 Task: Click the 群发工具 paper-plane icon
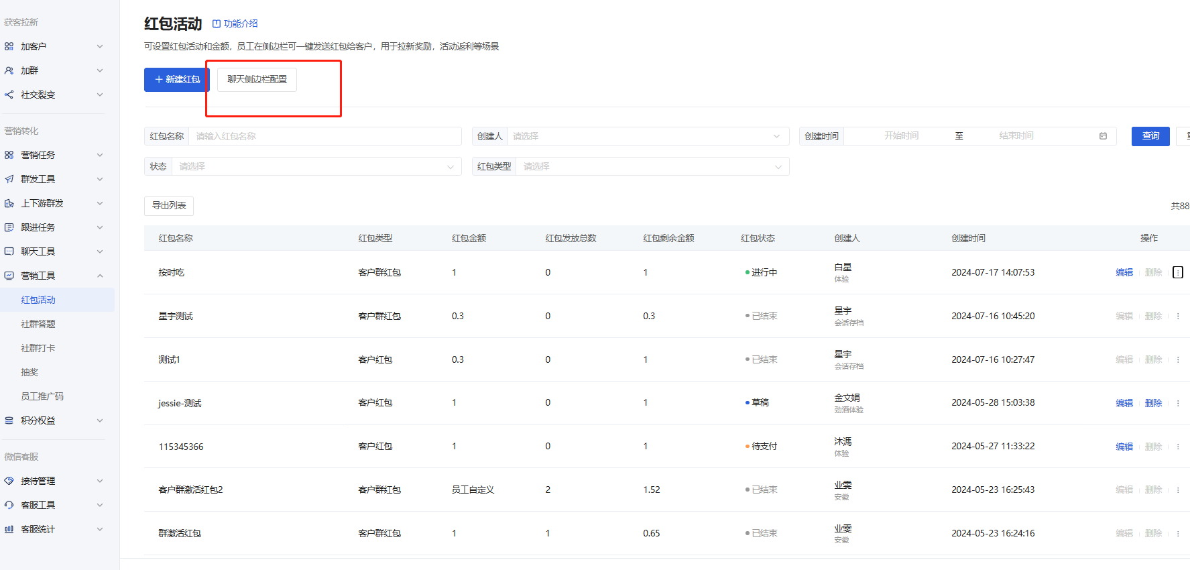pos(9,179)
